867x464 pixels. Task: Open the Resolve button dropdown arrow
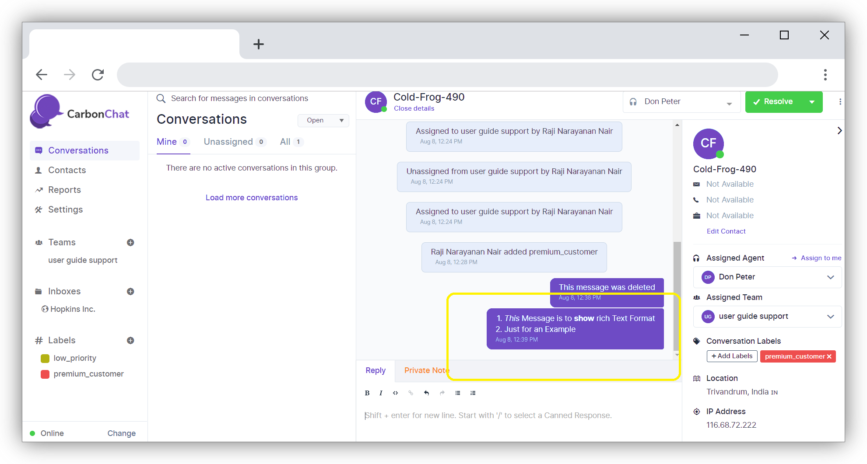(x=812, y=102)
